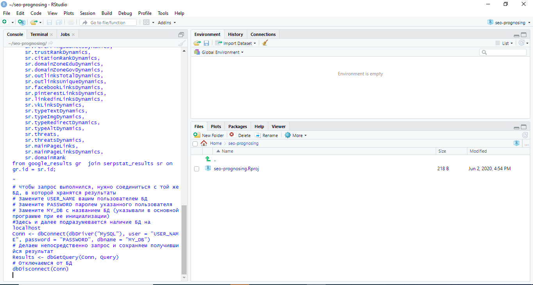Create a new R project via toolbar icon
Image resolution: width=533 pixels, height=285 pixels.
click(x=21, y=22)
